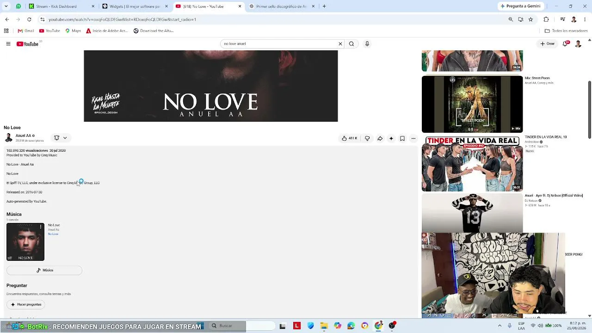Image resolution: width=592 pixels, height=333 pixels.
Task: Open the sparkle Ask button beside share
Action: [x=391, y=138]
